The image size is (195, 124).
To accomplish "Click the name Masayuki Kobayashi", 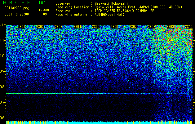I will pyautogui.click(x=111, y=3).
